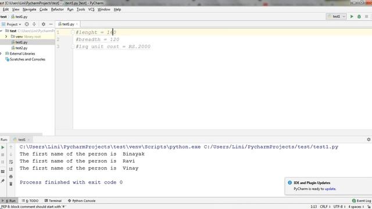Open the Edit menu

tap(6, 9)
